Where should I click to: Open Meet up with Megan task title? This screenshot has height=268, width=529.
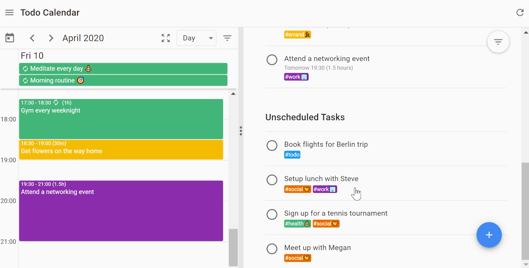click(317, 248)
